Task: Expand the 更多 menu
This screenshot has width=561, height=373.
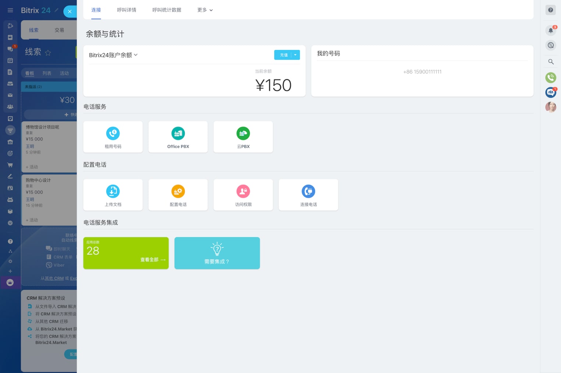Action: (x=205, y=10)
